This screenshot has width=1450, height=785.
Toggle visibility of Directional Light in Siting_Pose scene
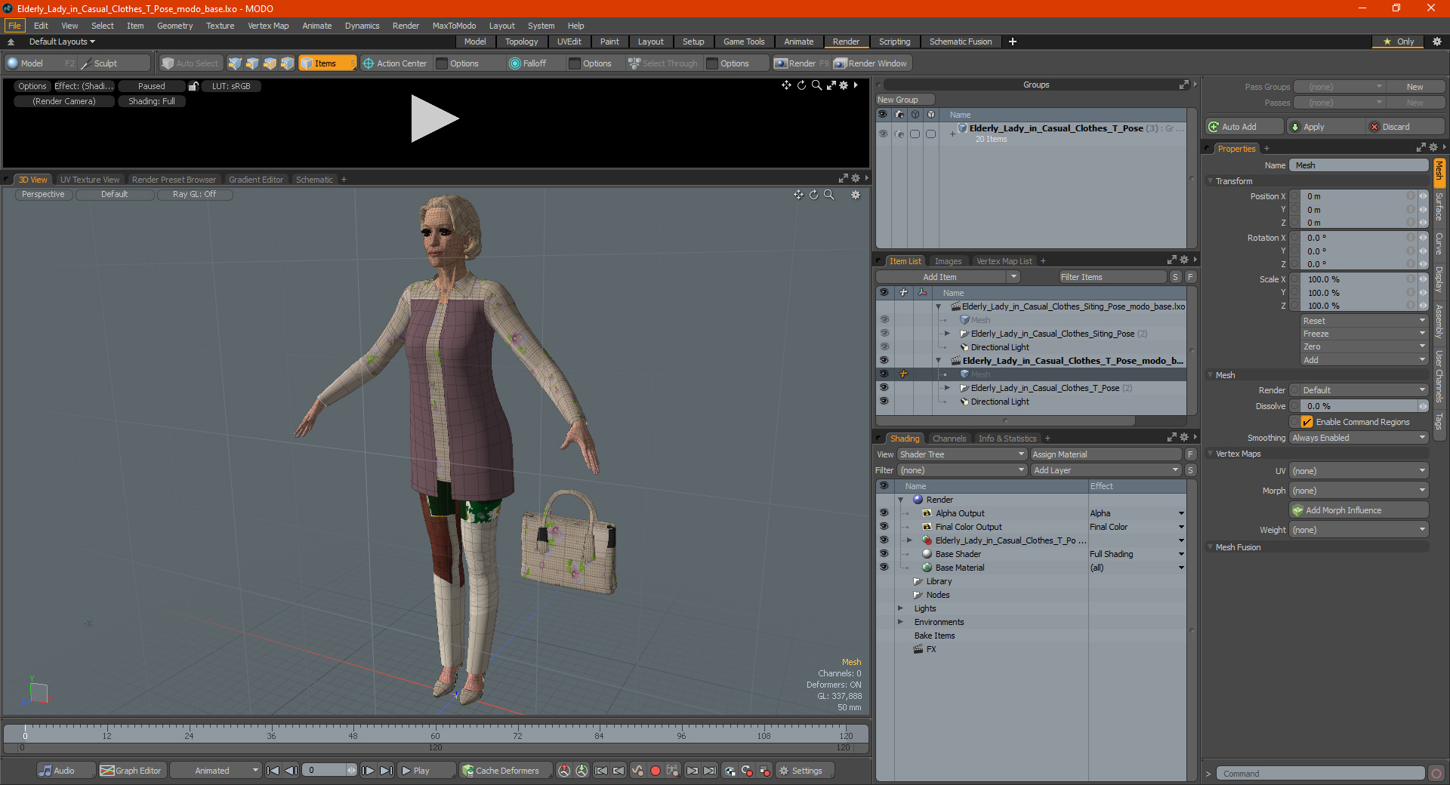tap(884, 347)
